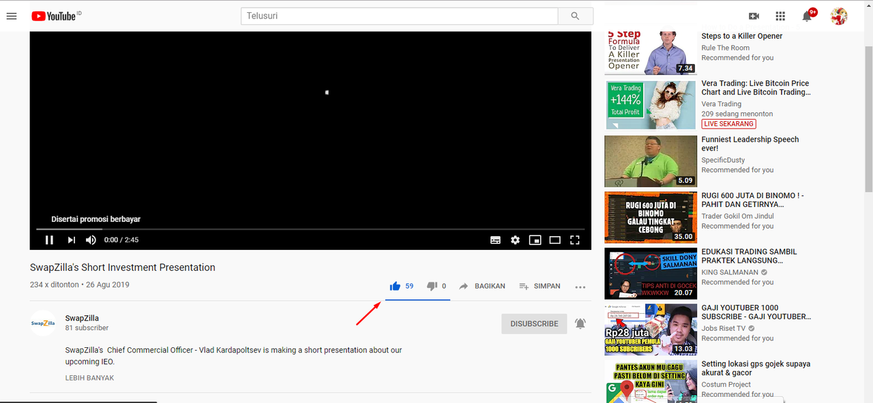Open the player settings gear

tap(516, 240)
